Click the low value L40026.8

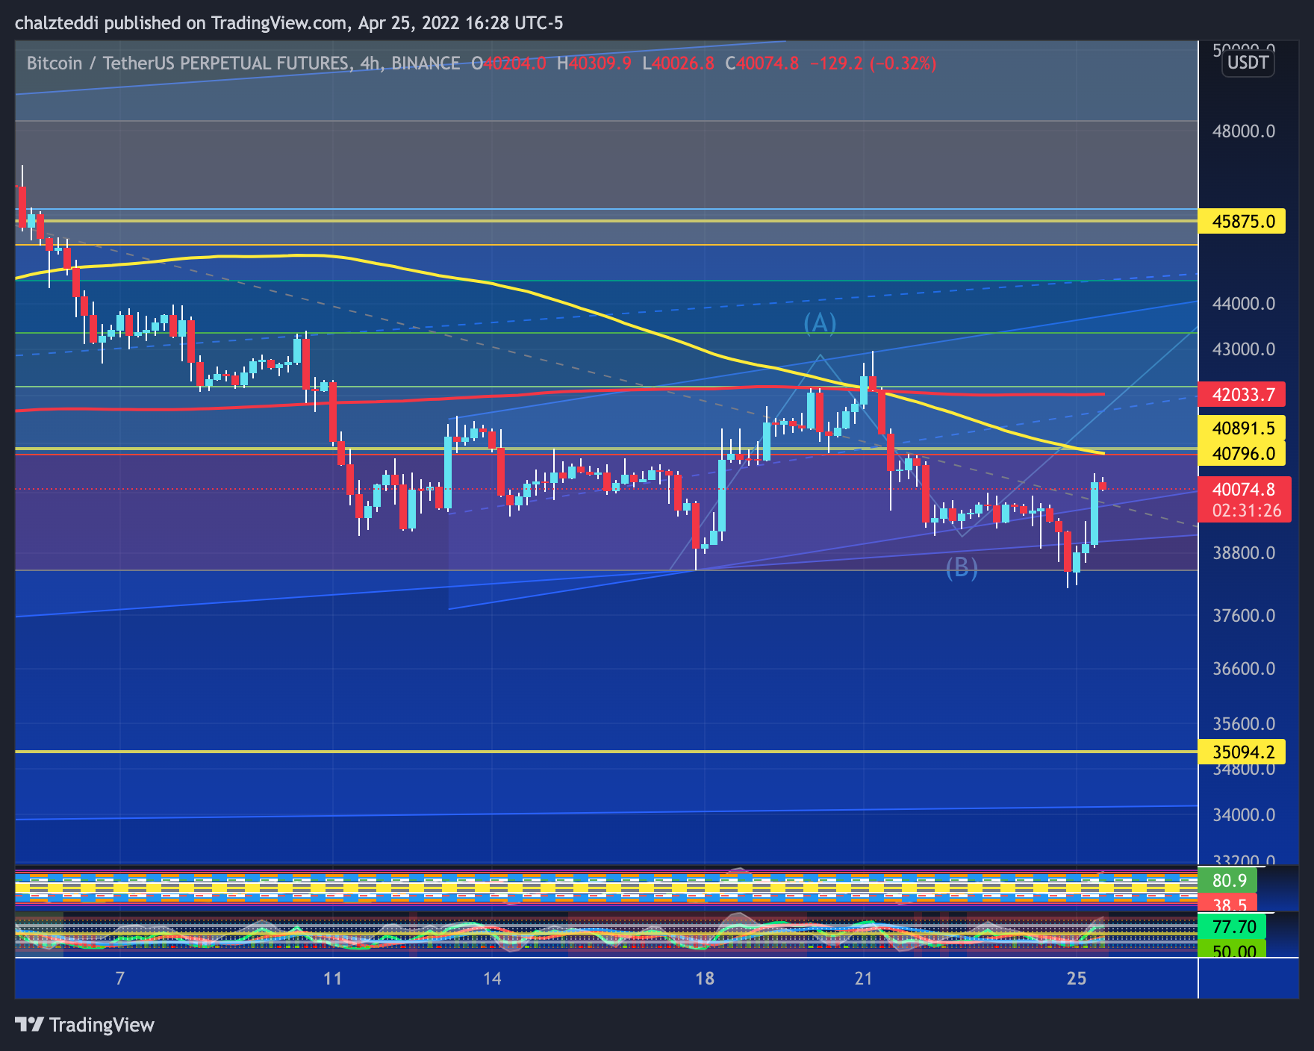click(x=679, y=63)
